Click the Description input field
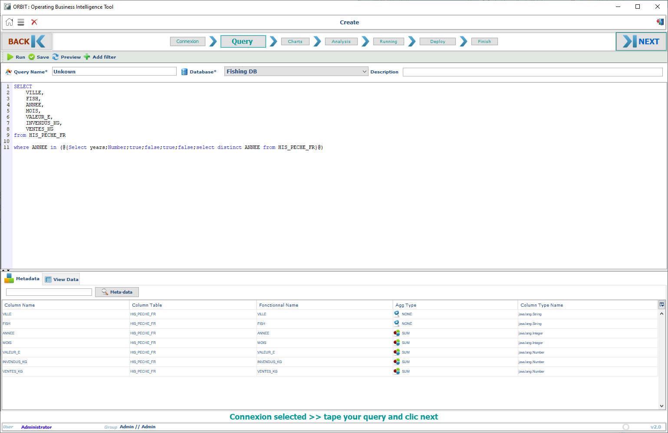 pyautogui.click(x=533, y=72)
